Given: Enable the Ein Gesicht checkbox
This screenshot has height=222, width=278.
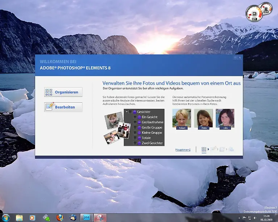Looking at the screenshot, I should [135, 117].
